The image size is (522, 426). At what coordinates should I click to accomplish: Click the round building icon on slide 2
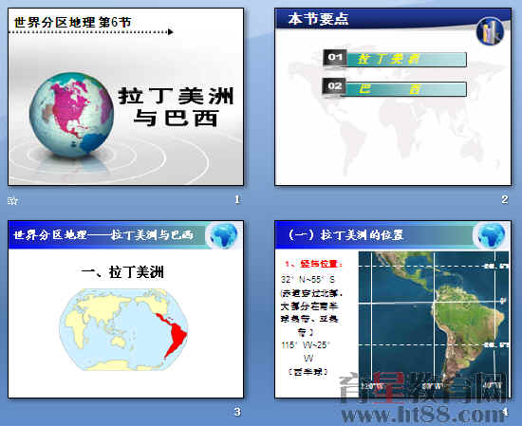(490, 31)
